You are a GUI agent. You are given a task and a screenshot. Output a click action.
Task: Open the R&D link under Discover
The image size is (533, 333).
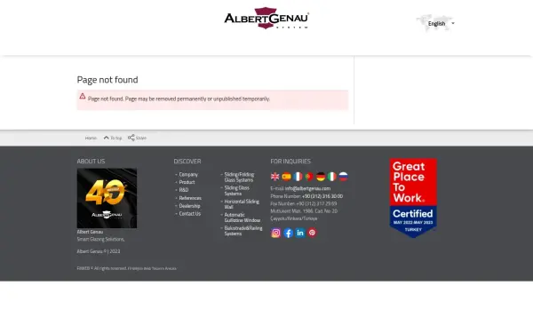tap(184, 190)
